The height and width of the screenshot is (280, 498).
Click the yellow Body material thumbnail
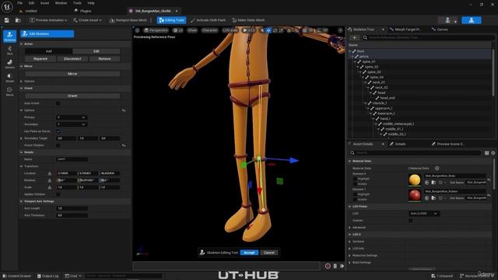pos(415,180)
